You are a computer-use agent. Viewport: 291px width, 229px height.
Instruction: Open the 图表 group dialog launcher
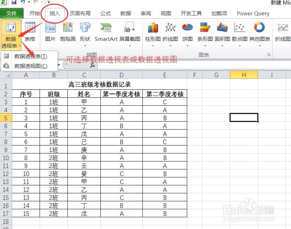click(x=269, y=54)
